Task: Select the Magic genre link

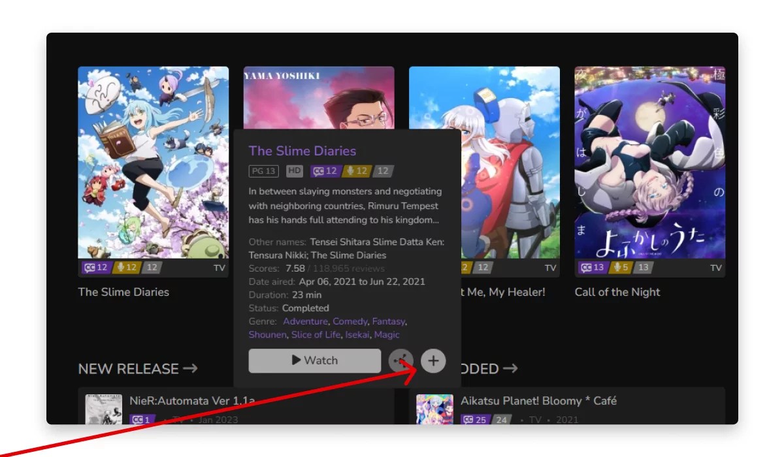Action: pyautogui.click(x=387, y=334)
